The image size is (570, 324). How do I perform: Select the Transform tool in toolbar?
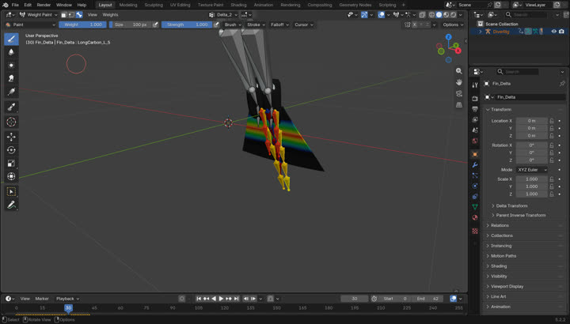pyautogui.click(x=11, y=176)
